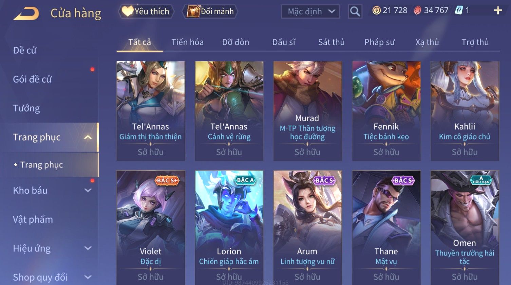Select the Trang phục sub-item
The height and width of the screenshot is (285, 511).
pos(41,165)
